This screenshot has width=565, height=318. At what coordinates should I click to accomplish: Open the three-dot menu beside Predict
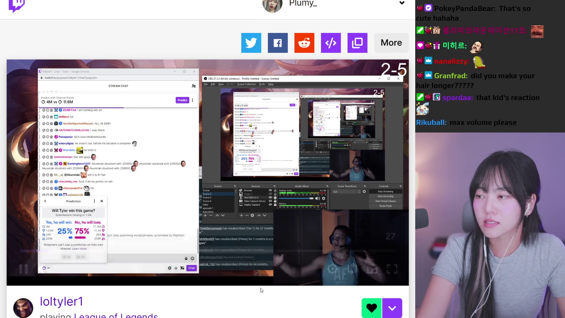(192, 100)
